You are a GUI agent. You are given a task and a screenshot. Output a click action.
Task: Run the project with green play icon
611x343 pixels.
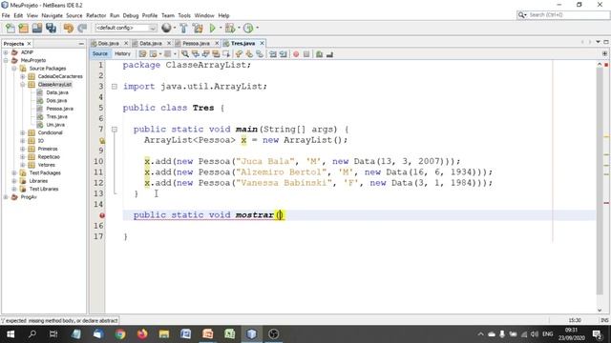[x=212, y=28]
